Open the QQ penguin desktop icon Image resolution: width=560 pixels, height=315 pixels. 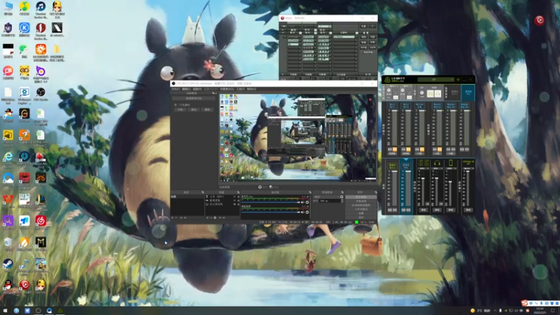(8, 286)
